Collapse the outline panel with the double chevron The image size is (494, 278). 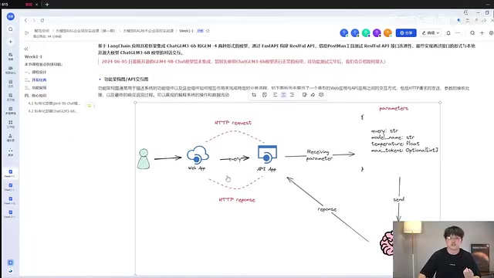[x=26, y=49]
